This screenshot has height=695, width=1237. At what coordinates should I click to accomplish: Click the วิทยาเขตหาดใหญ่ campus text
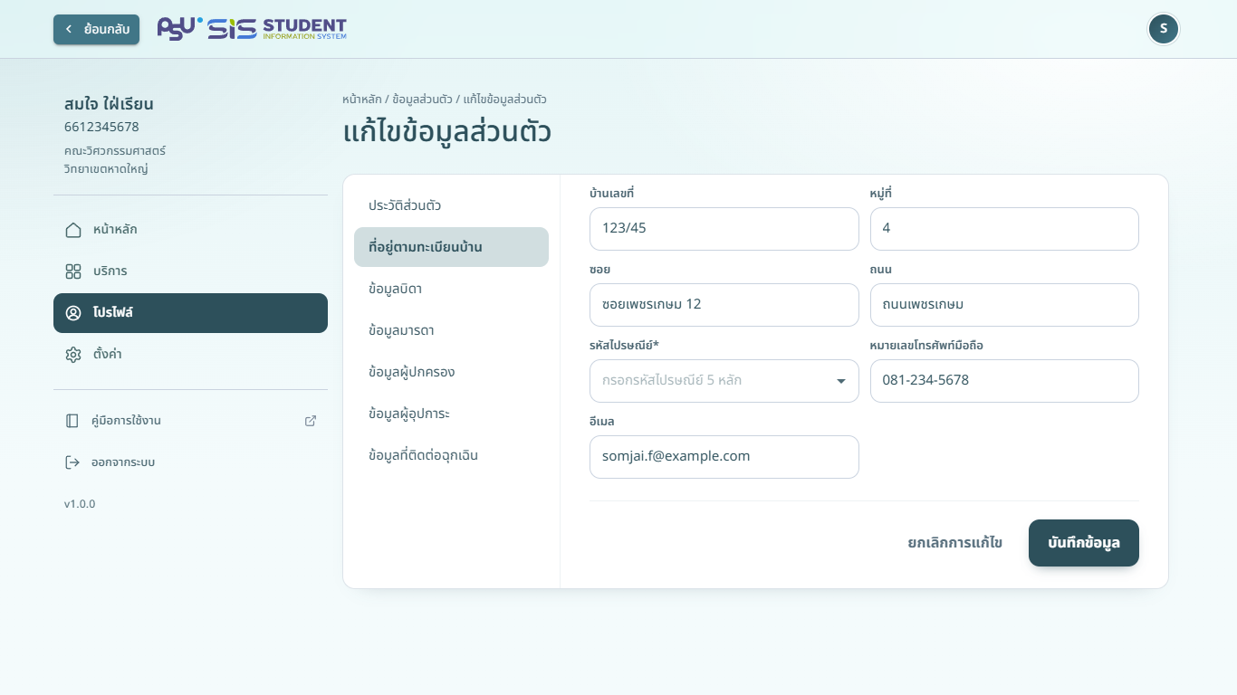click(x=106, y=168)
